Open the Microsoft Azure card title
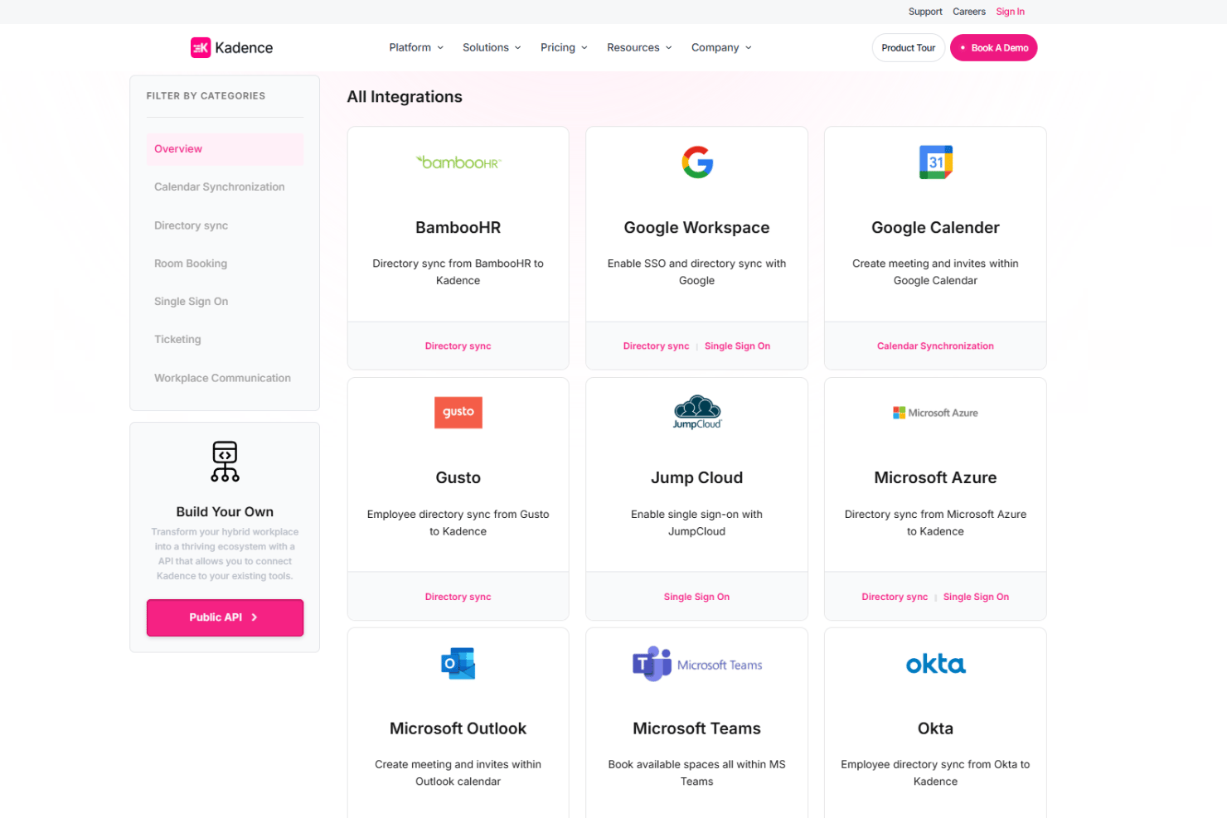 935,478
